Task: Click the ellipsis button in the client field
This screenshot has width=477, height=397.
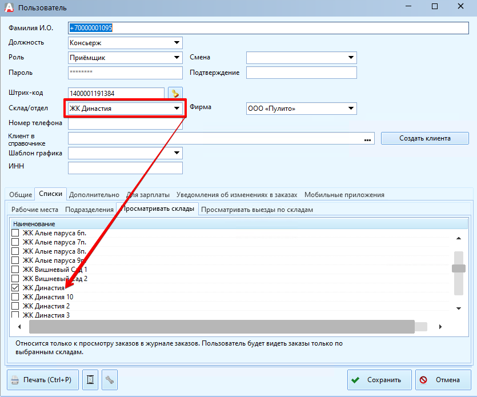Action: [x=367, y=139]
